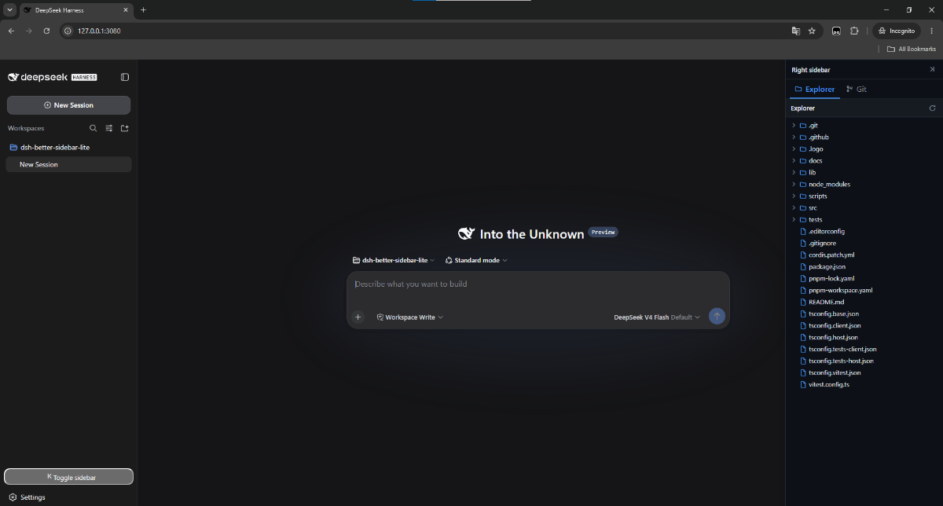This screenshot has width=943, height=506.
Task: Bookmark this page with star icon
Action: click(x=812, y=31)
